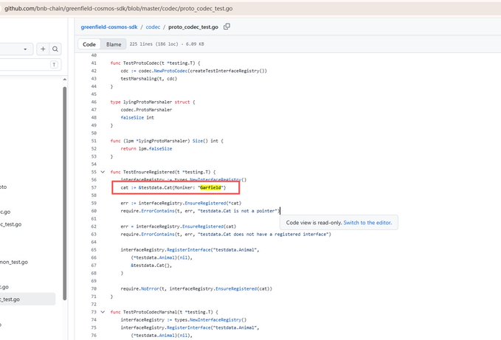The height and width of the screenshot is (340, 501).
Task: Click the go-to-file input with T shortcut
Action: click(x=30, y=65)
